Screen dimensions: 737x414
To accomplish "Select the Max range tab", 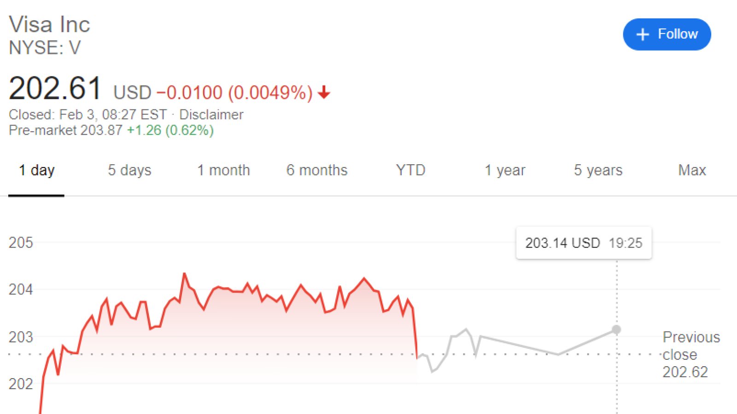I will tap(692, 171).
